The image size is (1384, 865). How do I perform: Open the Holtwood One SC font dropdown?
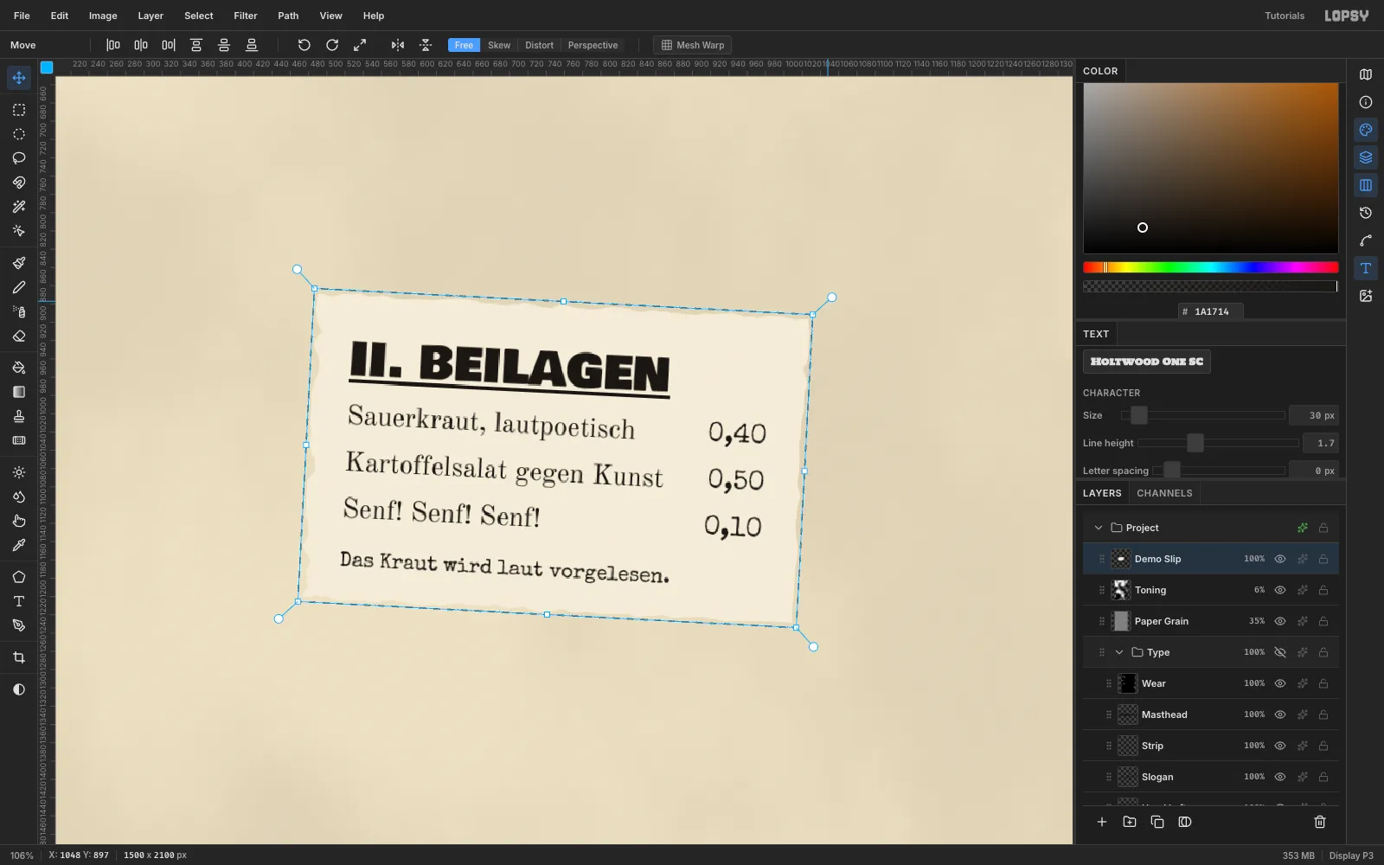point(1147,362)
